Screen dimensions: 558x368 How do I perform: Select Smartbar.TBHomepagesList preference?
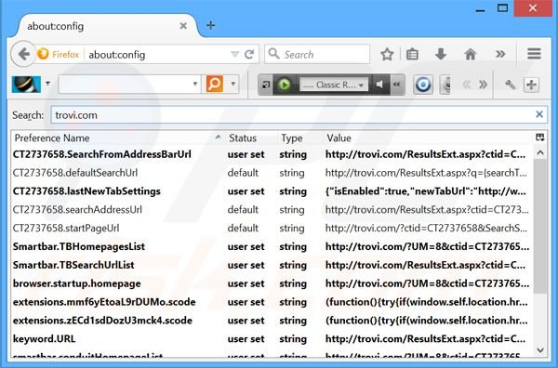click(x=272, y=247)
